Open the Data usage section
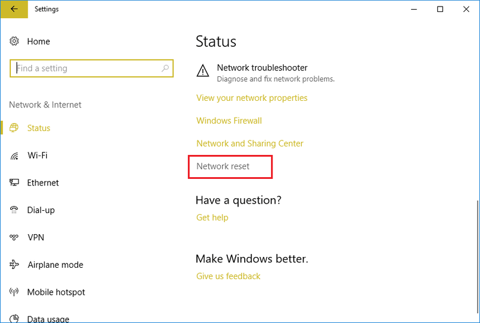480x323 pixels. (48, 319)
